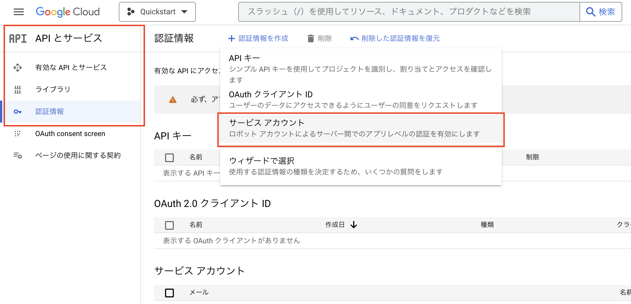Click the 削除 trash button
Screen dimensions: 631x304
(320, 38)
